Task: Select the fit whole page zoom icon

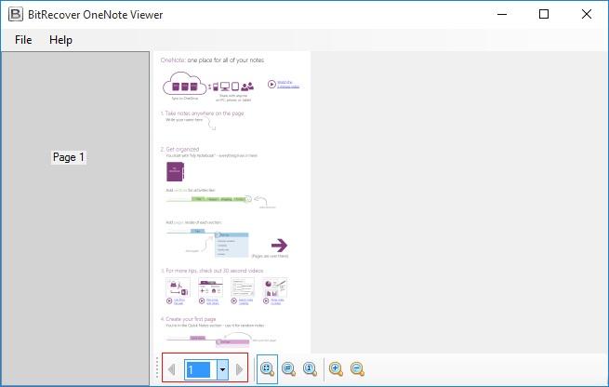Action: [x=267, y=369]
